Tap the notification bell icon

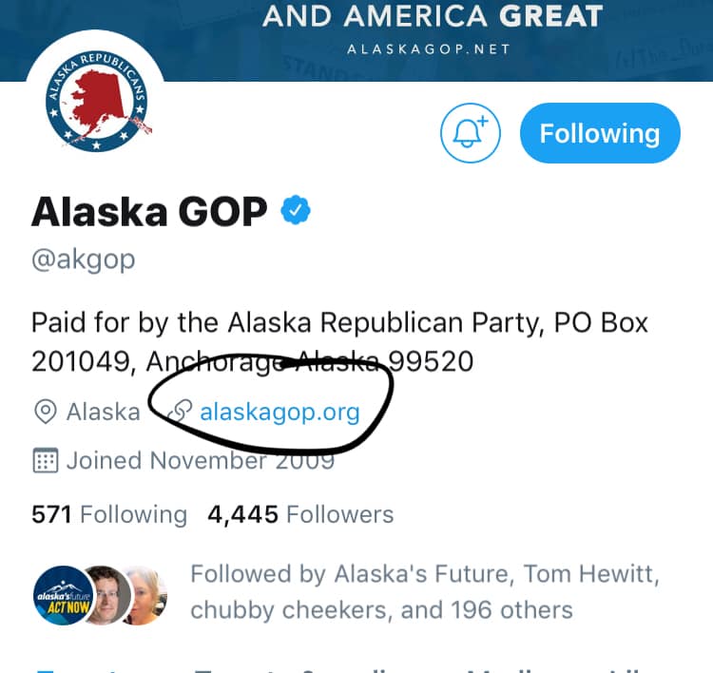(471, 133)
